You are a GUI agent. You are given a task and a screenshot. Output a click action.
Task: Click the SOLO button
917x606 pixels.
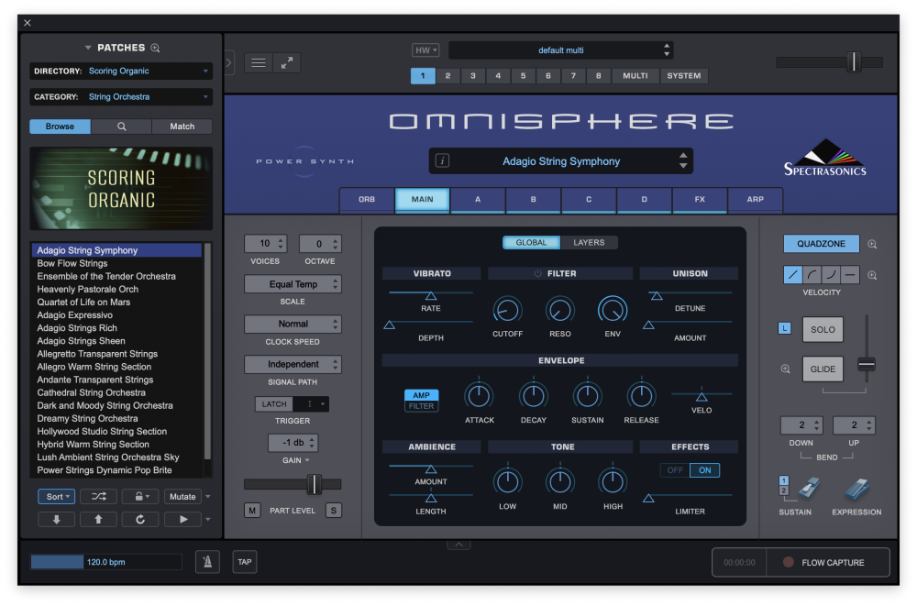click(823, 330)
